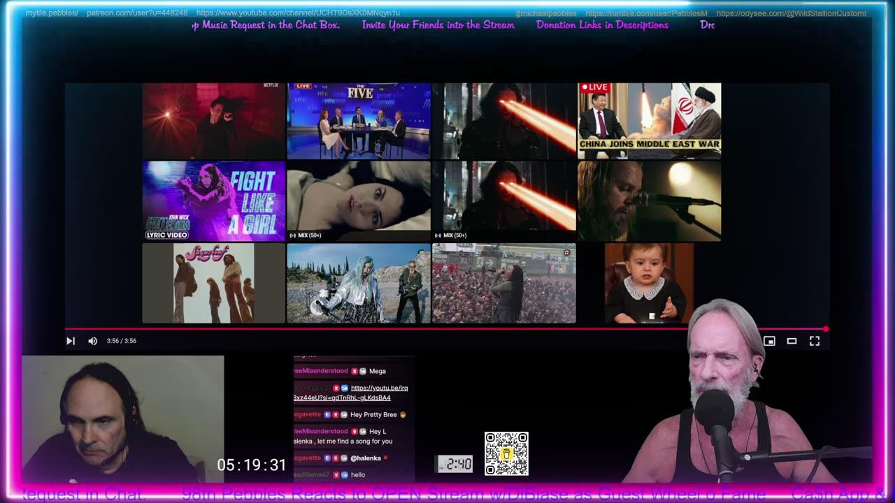This screenshot has height=503, width=895.
Task: Click the NETFLIX label on red dancer thumbnail
Action: 271,85
